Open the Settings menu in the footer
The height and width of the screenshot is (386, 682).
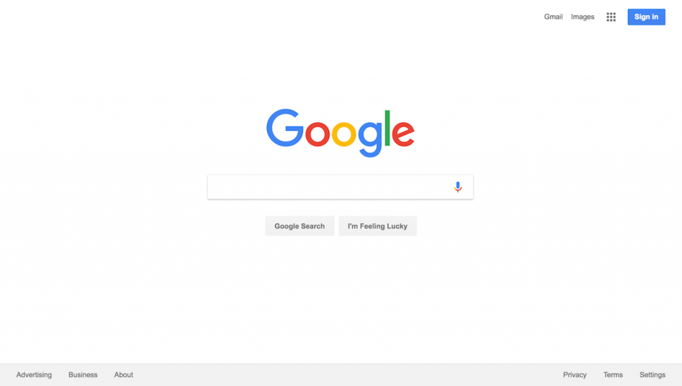pos(653,375)
